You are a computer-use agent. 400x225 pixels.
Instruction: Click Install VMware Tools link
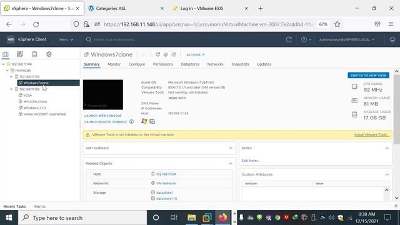pos(371,135)
